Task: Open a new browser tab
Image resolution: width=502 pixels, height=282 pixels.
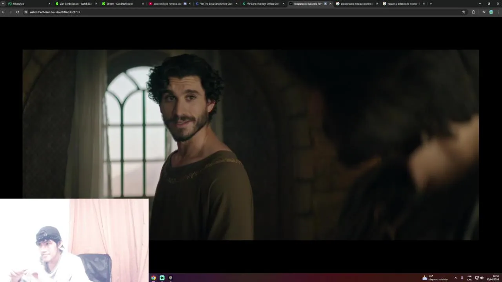Action: pyautogui.click(x=431, y=4)
